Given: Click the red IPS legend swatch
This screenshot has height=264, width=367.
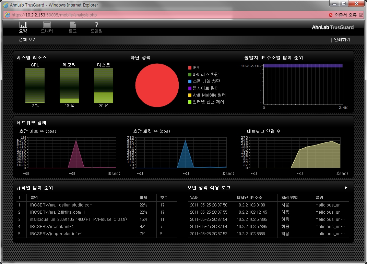Looking at the screenshot, I should click(190, 68).
